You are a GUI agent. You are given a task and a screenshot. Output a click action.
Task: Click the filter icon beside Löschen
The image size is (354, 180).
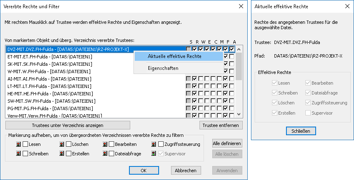point(61,144)
